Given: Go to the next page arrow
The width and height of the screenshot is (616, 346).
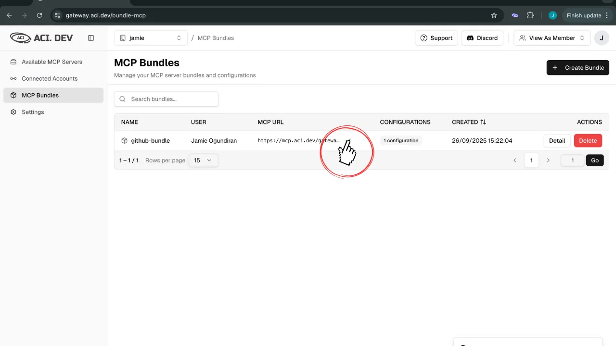Looking at the screenshot, I should pos(548,161).
